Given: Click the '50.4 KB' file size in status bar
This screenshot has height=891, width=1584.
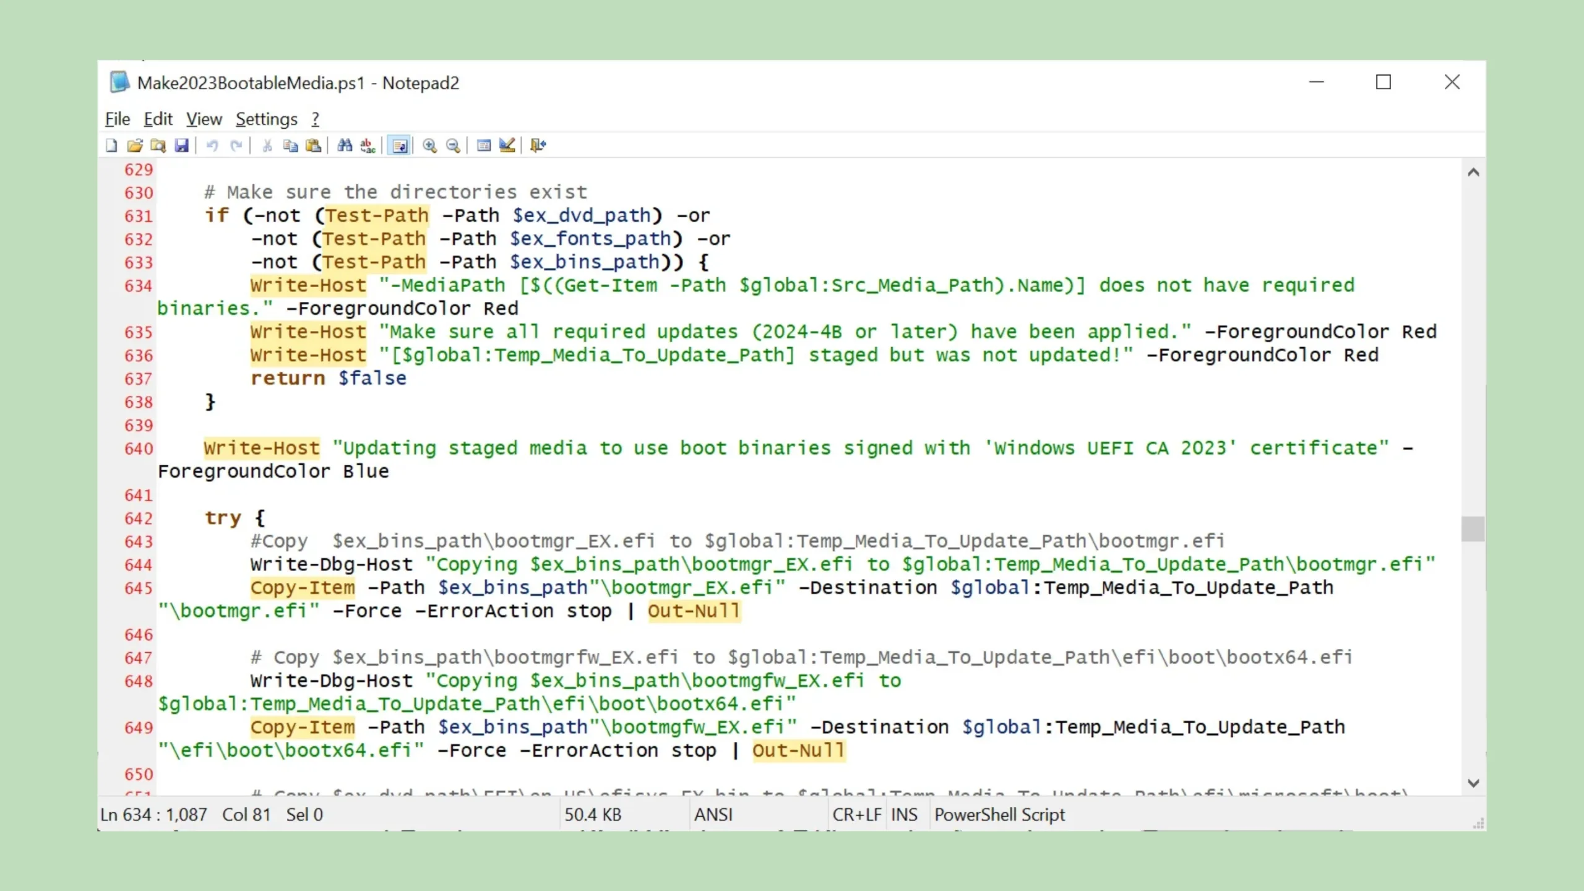Looking at the screenshot, I should (x=593, y=815).
